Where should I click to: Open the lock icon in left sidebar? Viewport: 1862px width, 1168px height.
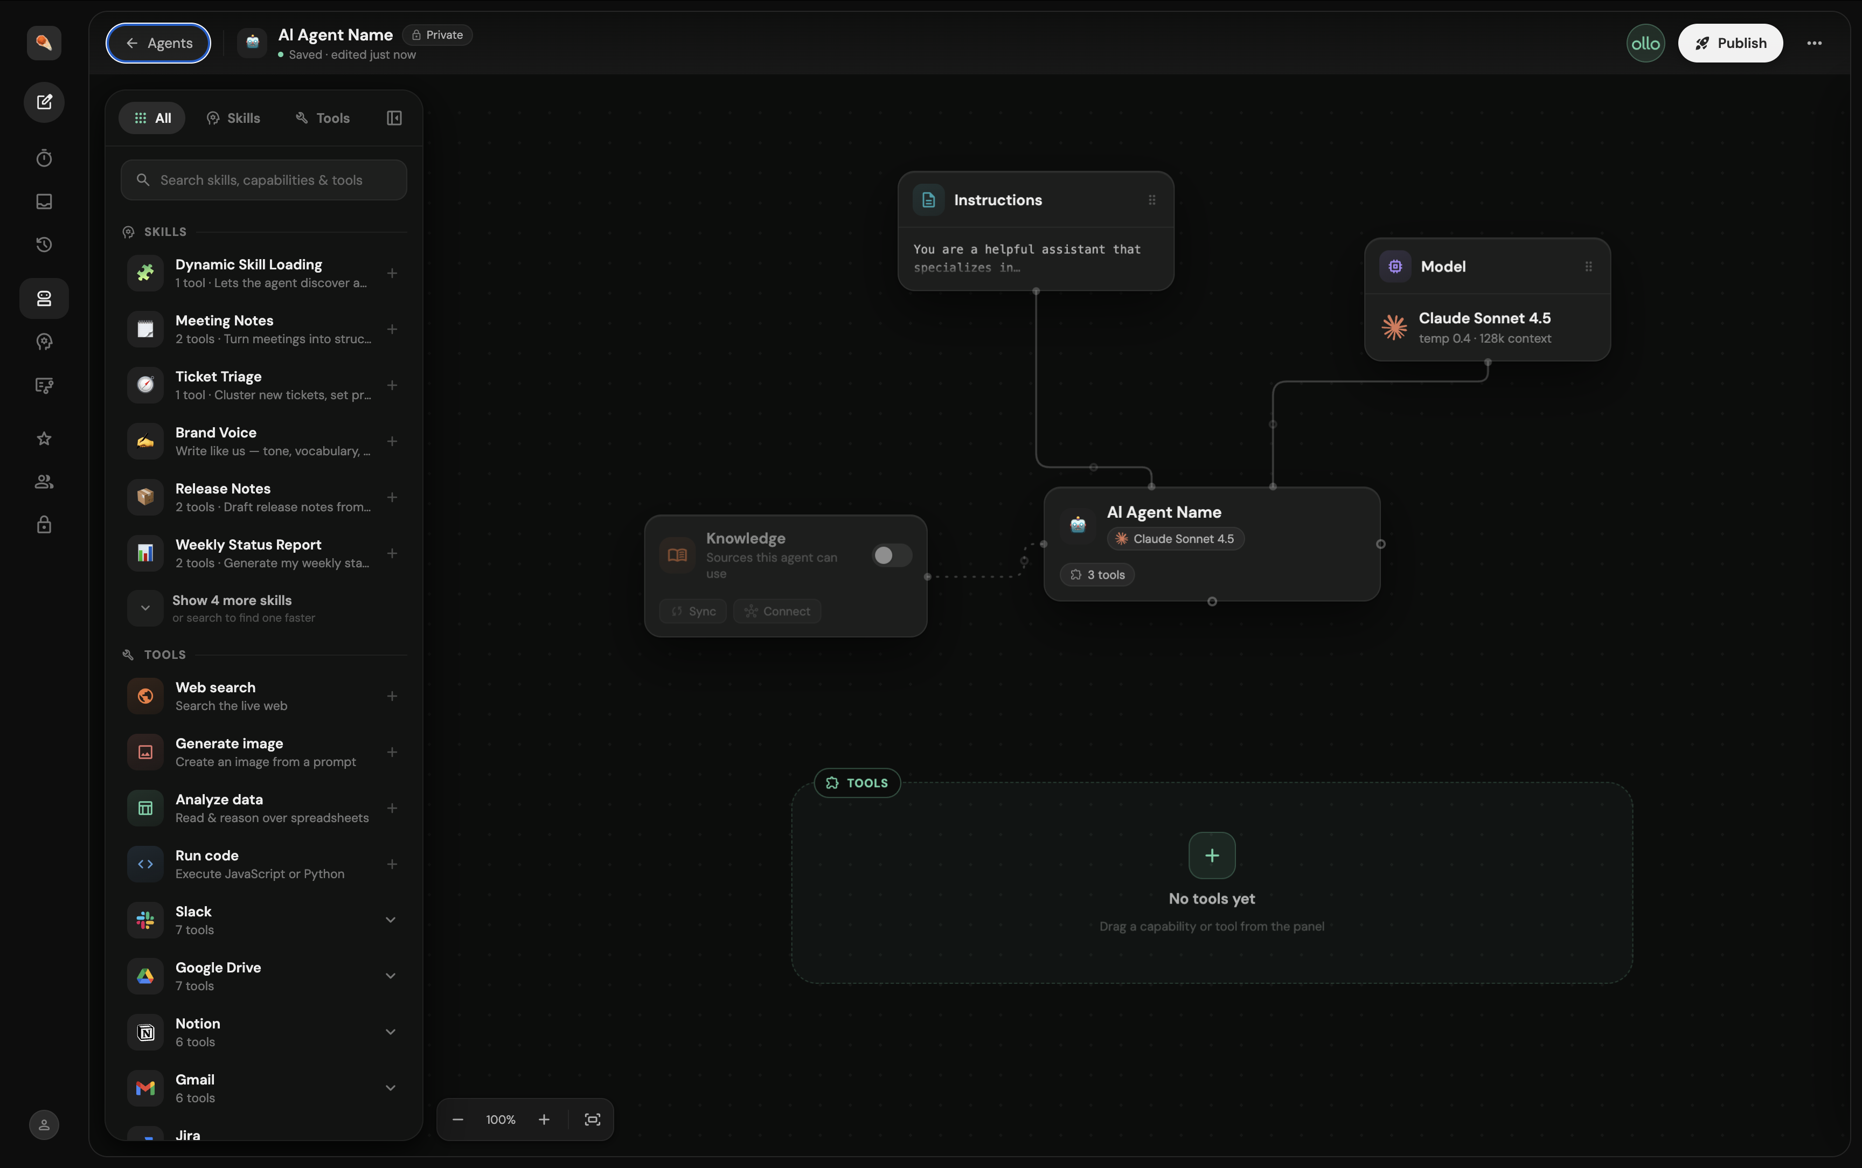(44, 525)
